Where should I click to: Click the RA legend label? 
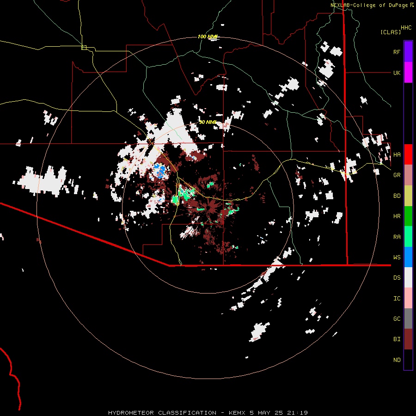point(397,237)
